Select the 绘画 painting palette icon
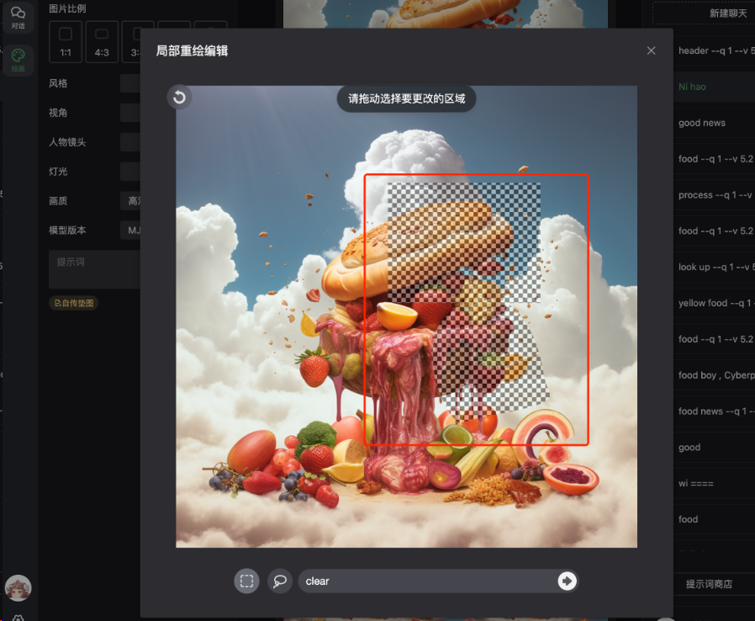 pyautogui.click(x=18, y=56)
